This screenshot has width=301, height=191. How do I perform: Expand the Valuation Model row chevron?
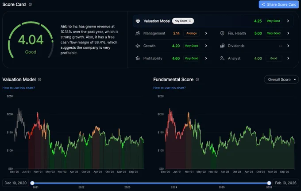tap(288, 21)
